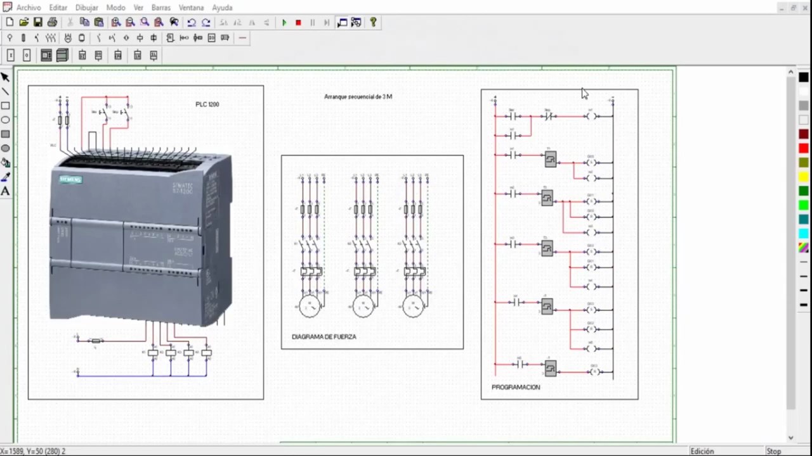Pick the yellow color swatch
Image resolution: width=812 pixels, height=456 pixels.
pyautogui.click(x=804, y=177)
